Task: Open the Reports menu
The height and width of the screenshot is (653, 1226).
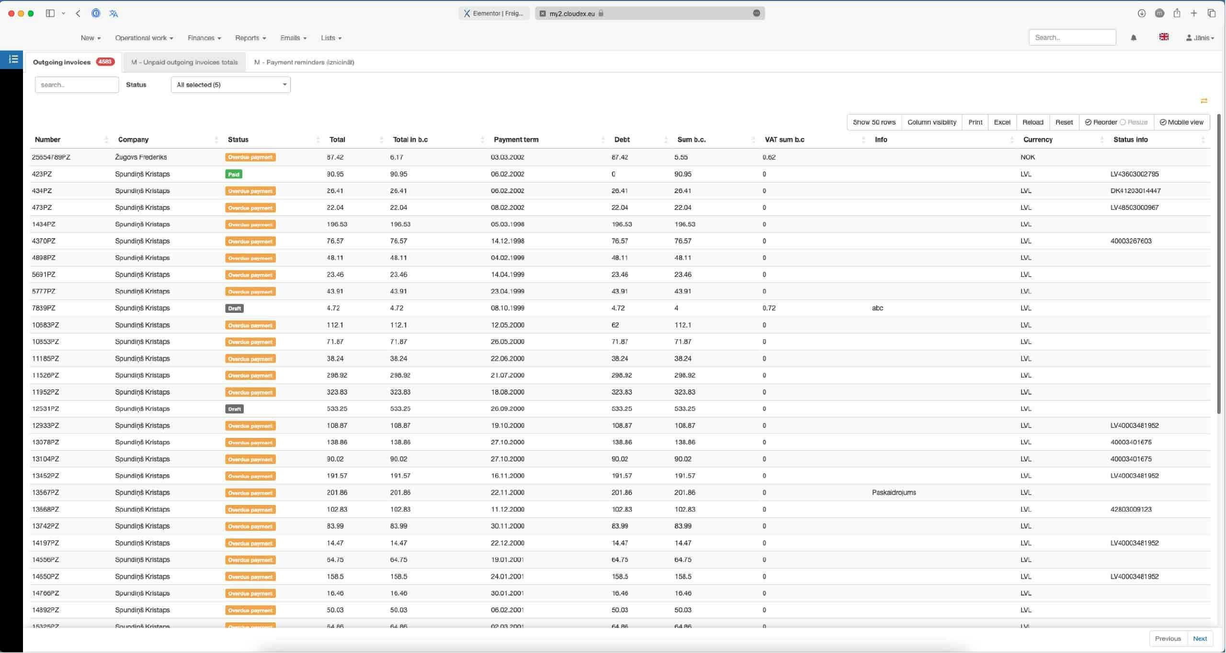Action: click(250, 38)
